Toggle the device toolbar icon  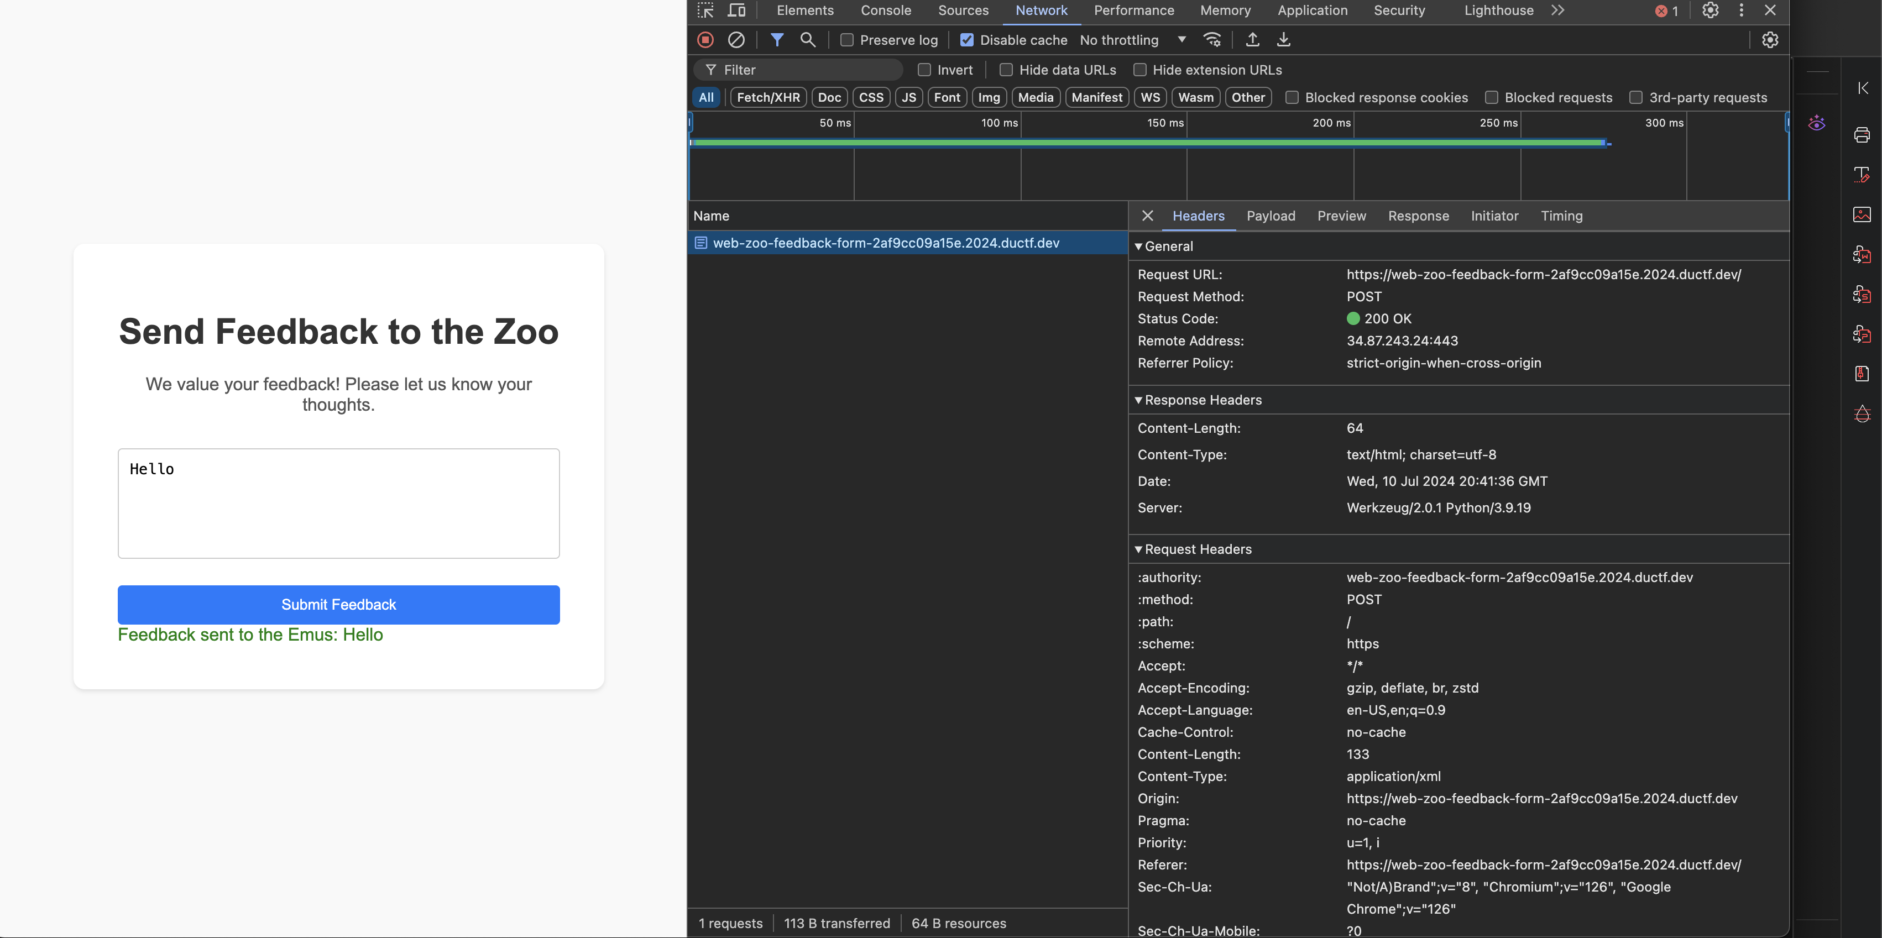737,11
